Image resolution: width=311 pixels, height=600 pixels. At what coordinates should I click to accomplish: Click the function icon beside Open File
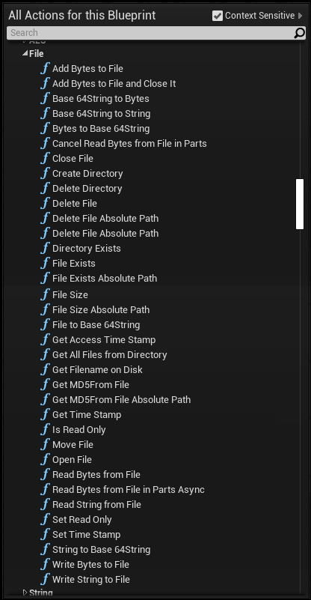[x=45, y=459]
